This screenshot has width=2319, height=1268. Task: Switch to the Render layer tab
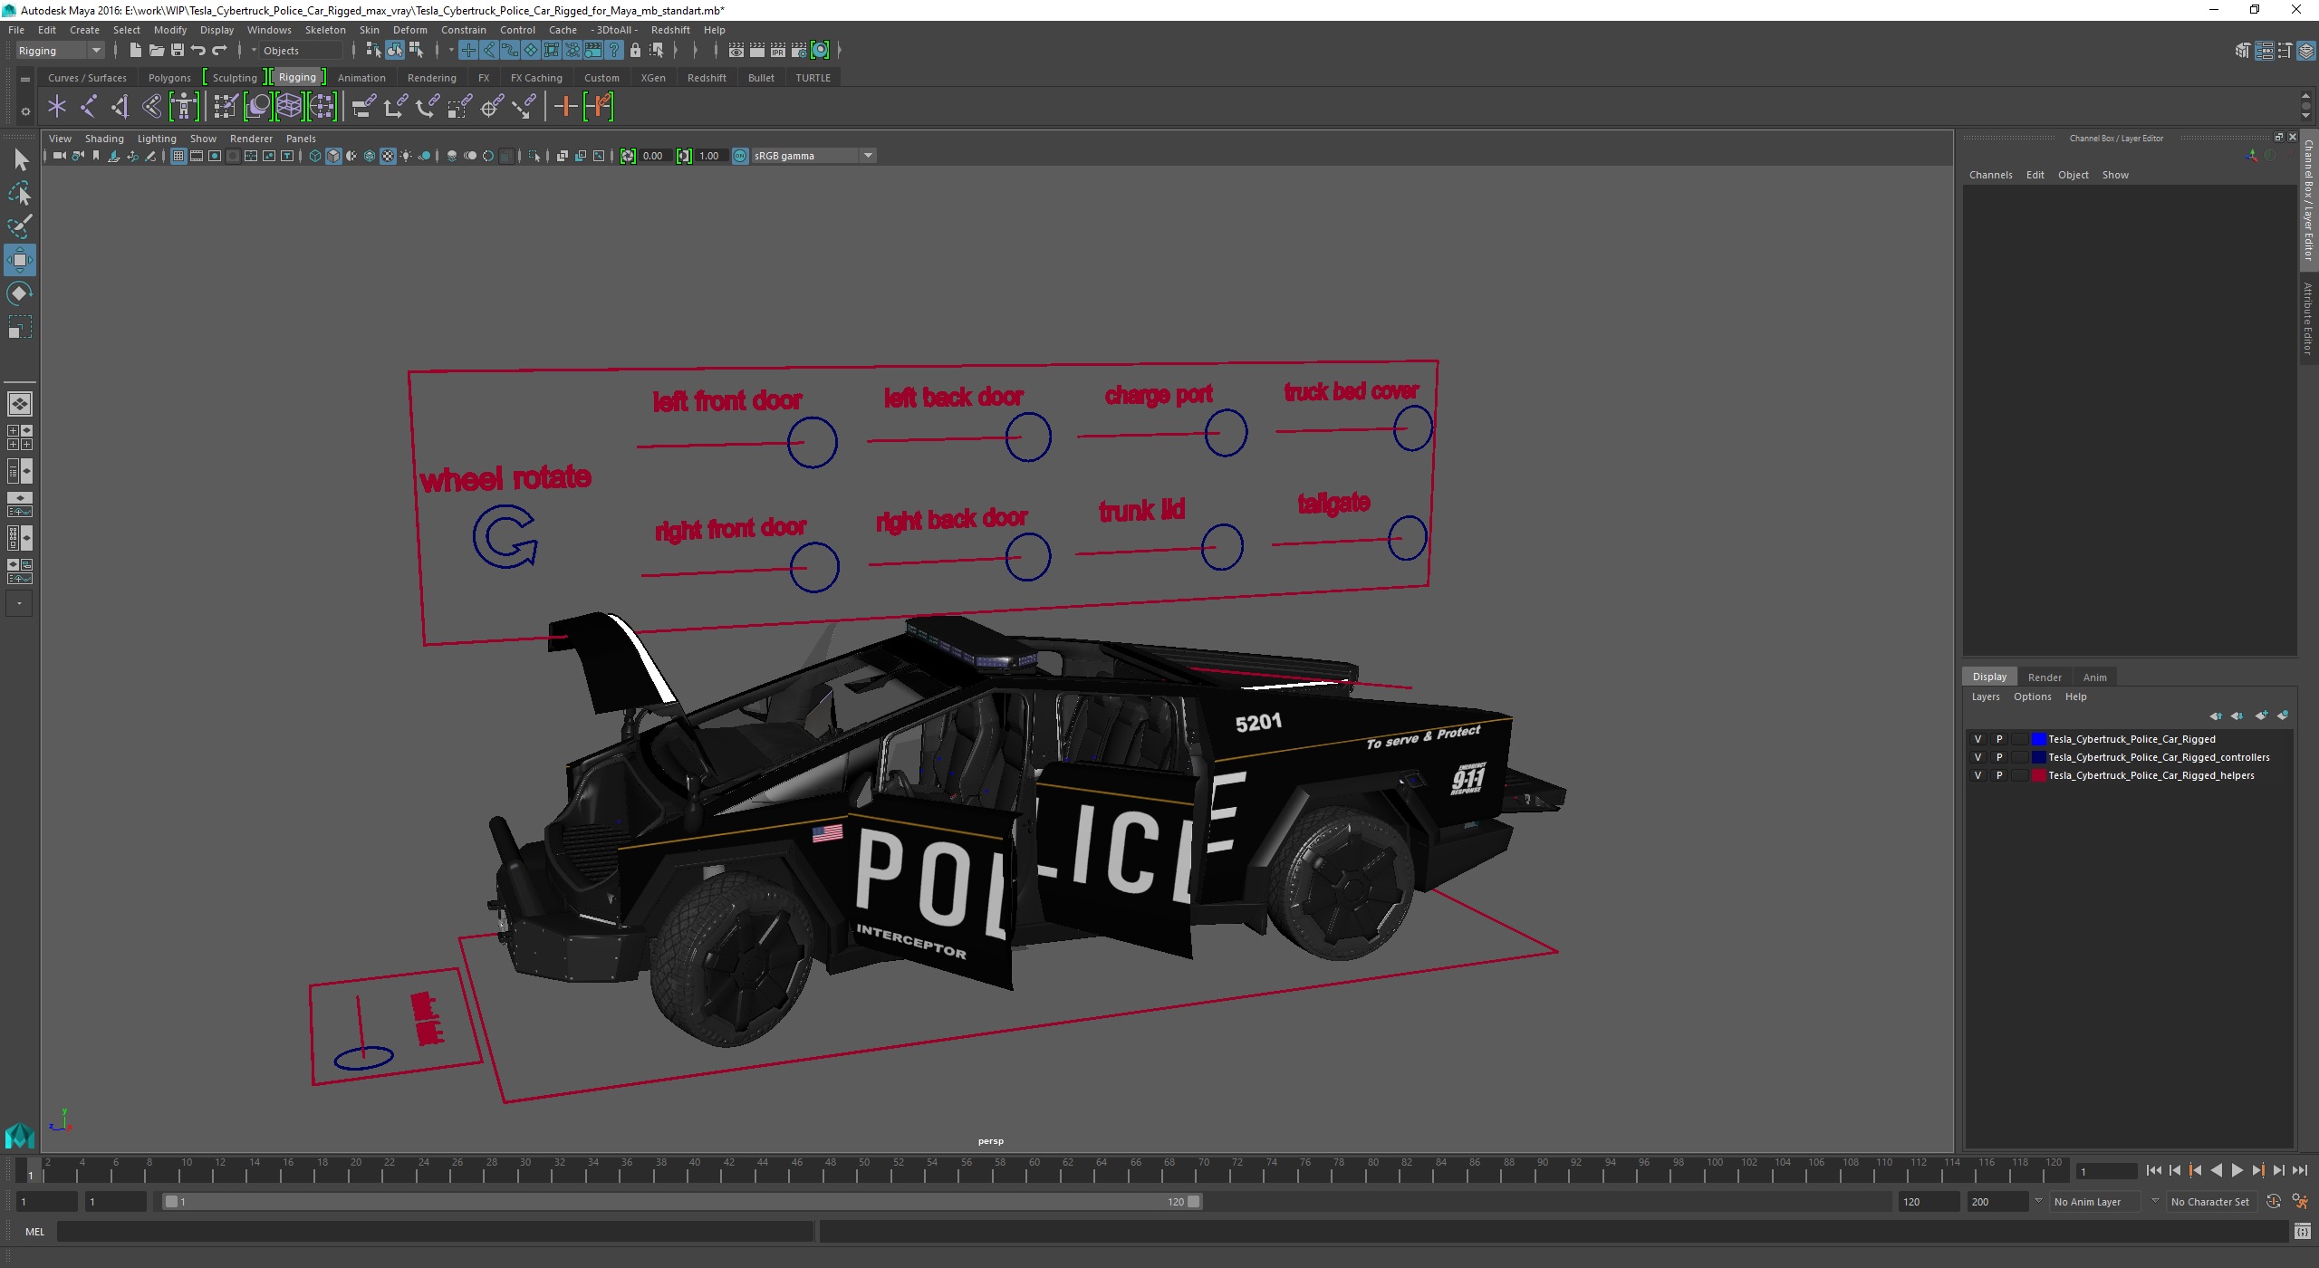[2045, 677]
